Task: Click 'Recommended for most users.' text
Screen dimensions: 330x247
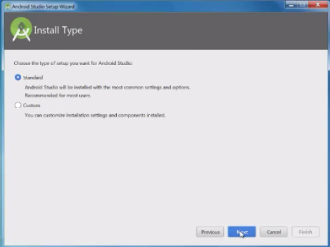Action: (x=58, y=96)
